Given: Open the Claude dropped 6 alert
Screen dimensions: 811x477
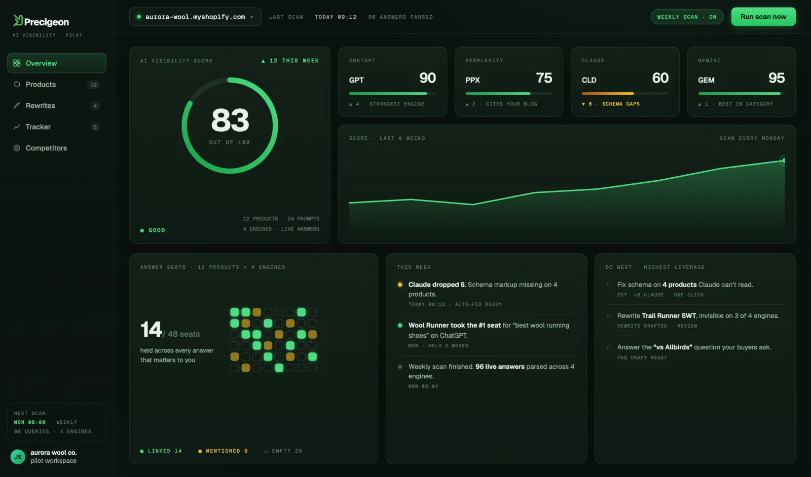Looking at the screenshot, I should tap(486, 294).
